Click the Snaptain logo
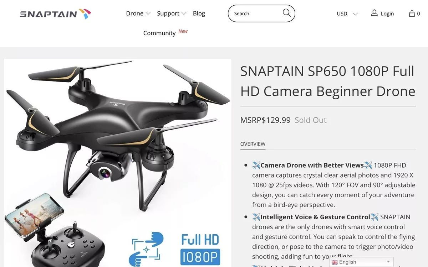 coord(55,14)
